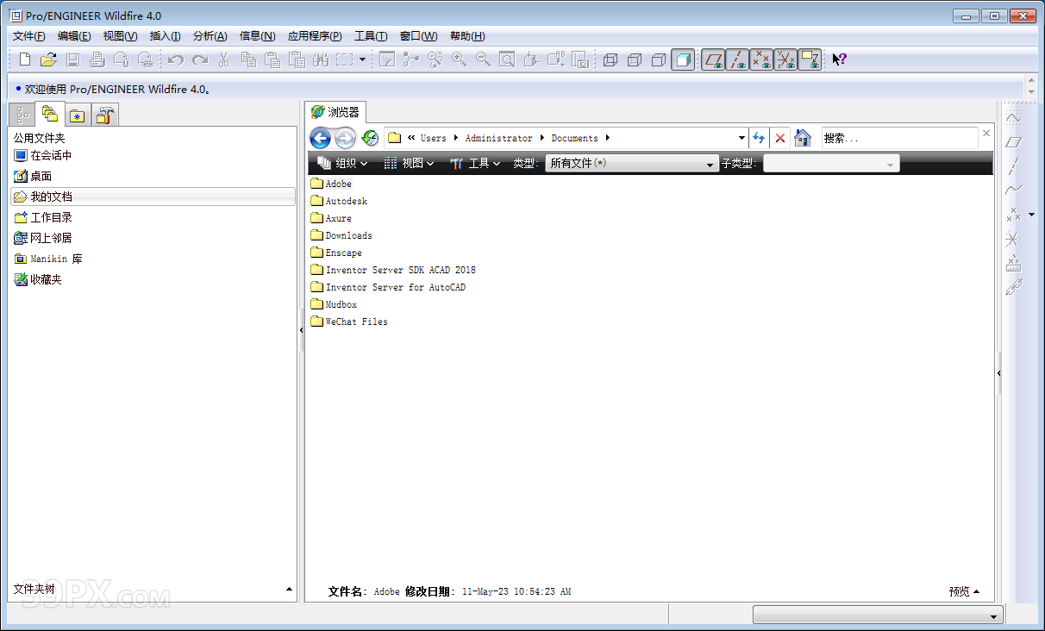Click the Refit view icon

click(507, 59)
